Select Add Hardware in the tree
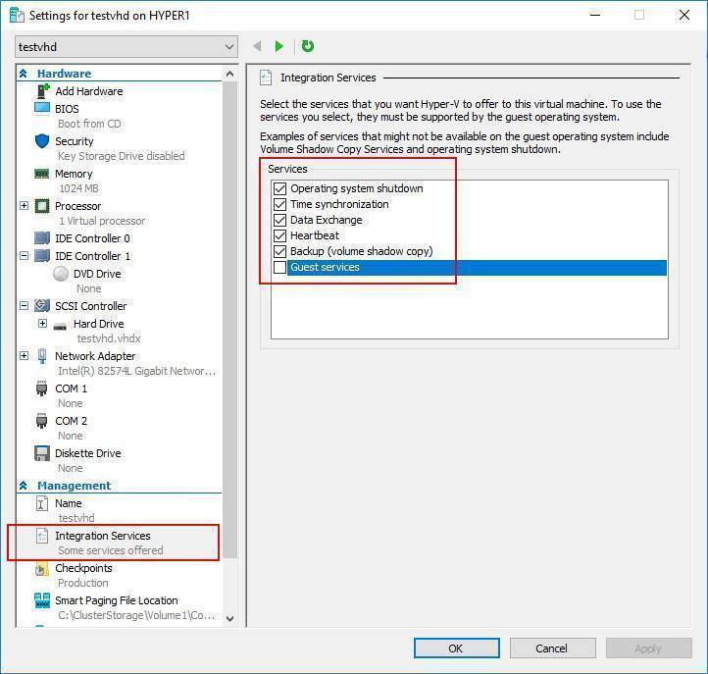The height and width of the screenshot is (674, 708). (89, 91)
